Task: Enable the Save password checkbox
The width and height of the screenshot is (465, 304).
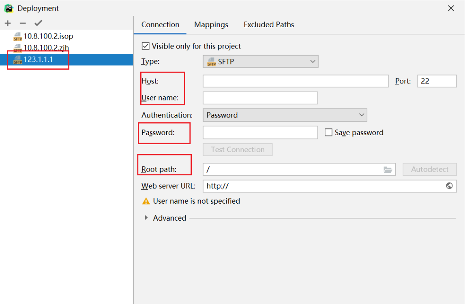Action: pos(328,132)
